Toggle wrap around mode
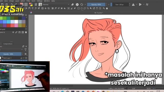 point(147,5)
